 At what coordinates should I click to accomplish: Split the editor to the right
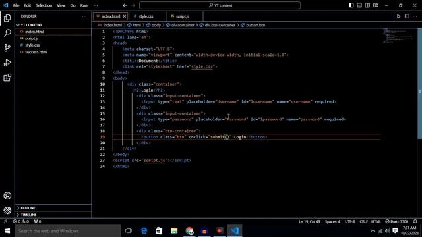point(407,16)
